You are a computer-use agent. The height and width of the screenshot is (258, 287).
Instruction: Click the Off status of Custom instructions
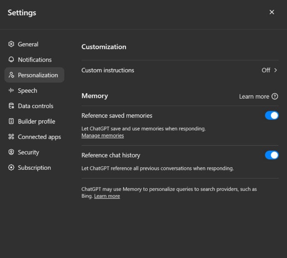(x=266, y=70)
